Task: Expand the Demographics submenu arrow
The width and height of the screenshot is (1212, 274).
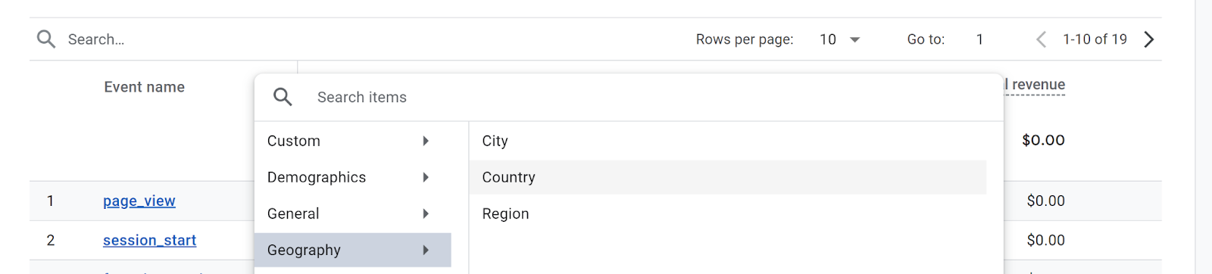Action: [426, 177]
